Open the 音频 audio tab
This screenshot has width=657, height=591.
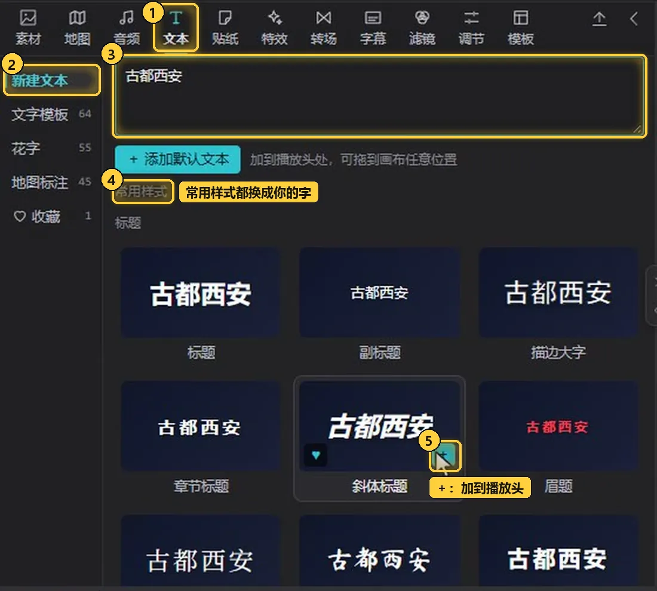pos(127,27)
